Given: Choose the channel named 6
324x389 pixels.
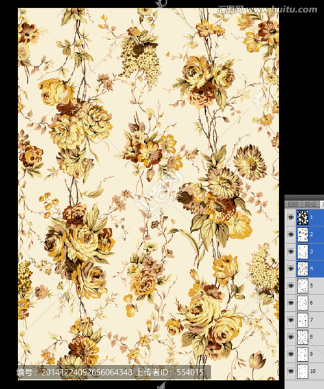Looking at the screenshot, I should 311,303.
